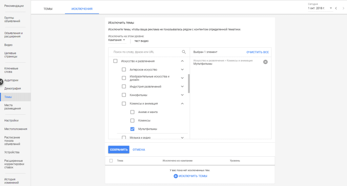
Task: Select the ИСКЛЮЧЕНИЯ tab
Action: [82, 9]
